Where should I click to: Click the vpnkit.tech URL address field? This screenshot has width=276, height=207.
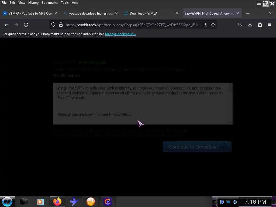pyautogui.click(x=133, y=25)
